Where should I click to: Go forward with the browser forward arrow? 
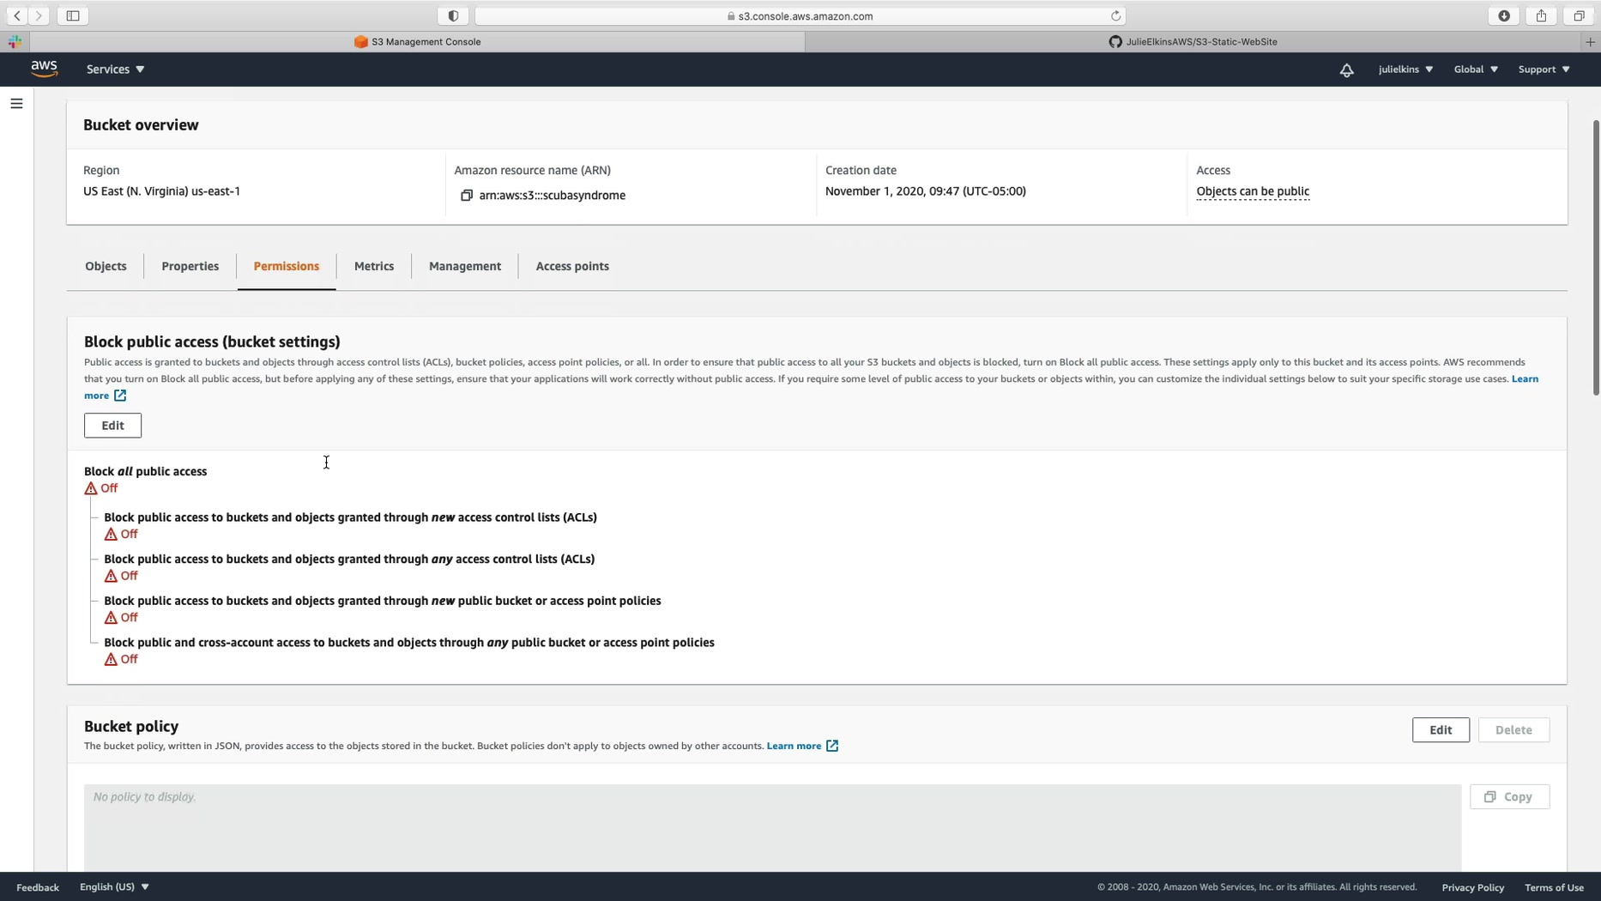pos(39,15)
